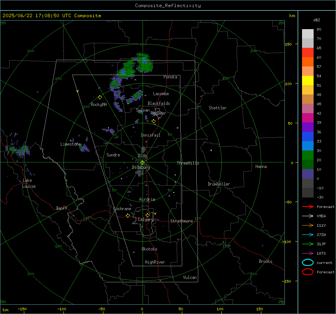
Task: Click the cyan current ellipse icon
Action: [308, 262]
